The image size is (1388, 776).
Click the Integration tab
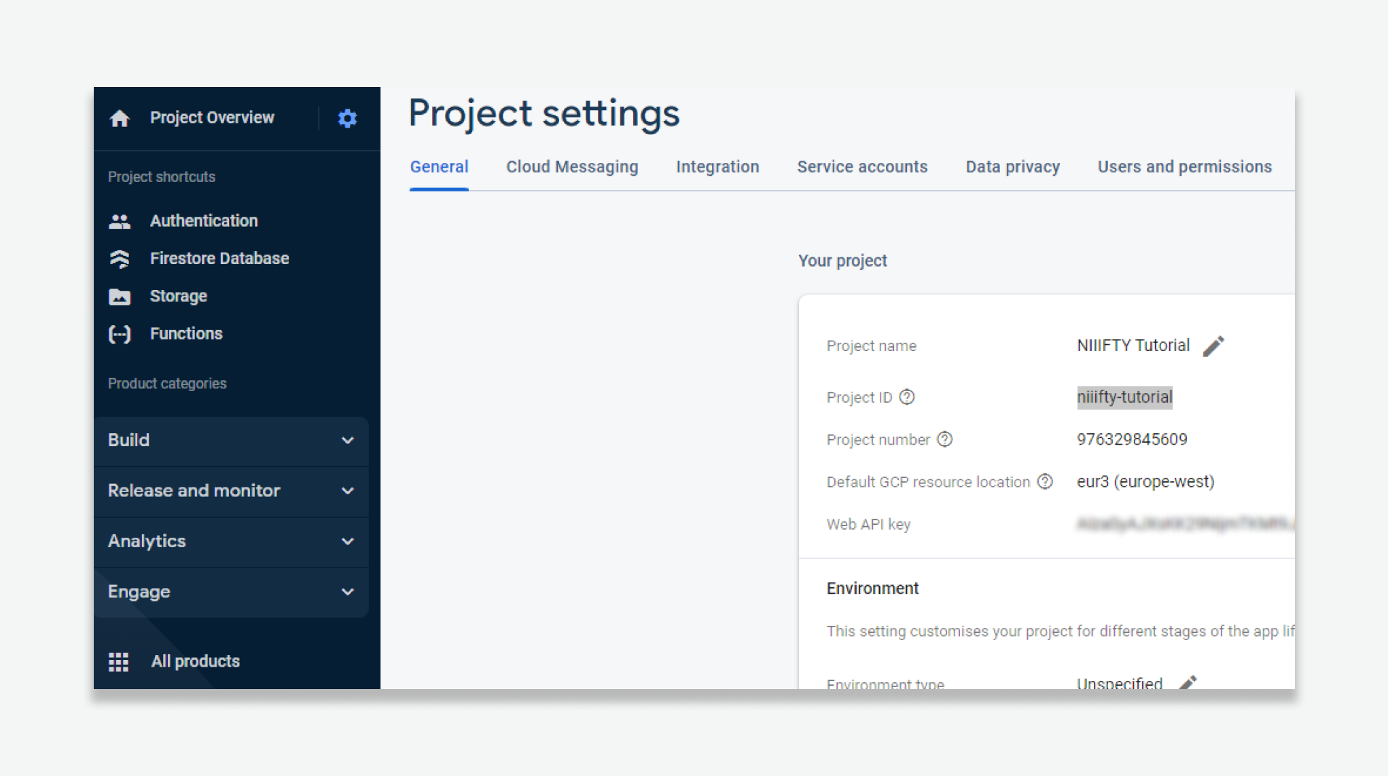718,166
